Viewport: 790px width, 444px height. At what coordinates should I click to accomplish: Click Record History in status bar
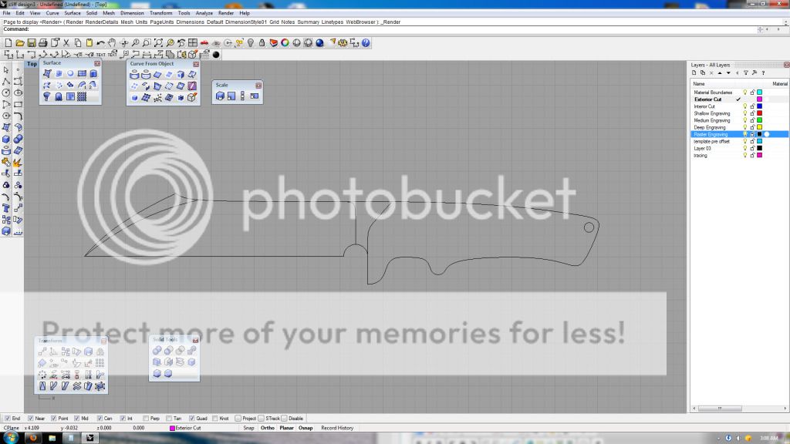click(x=337, y=428)
